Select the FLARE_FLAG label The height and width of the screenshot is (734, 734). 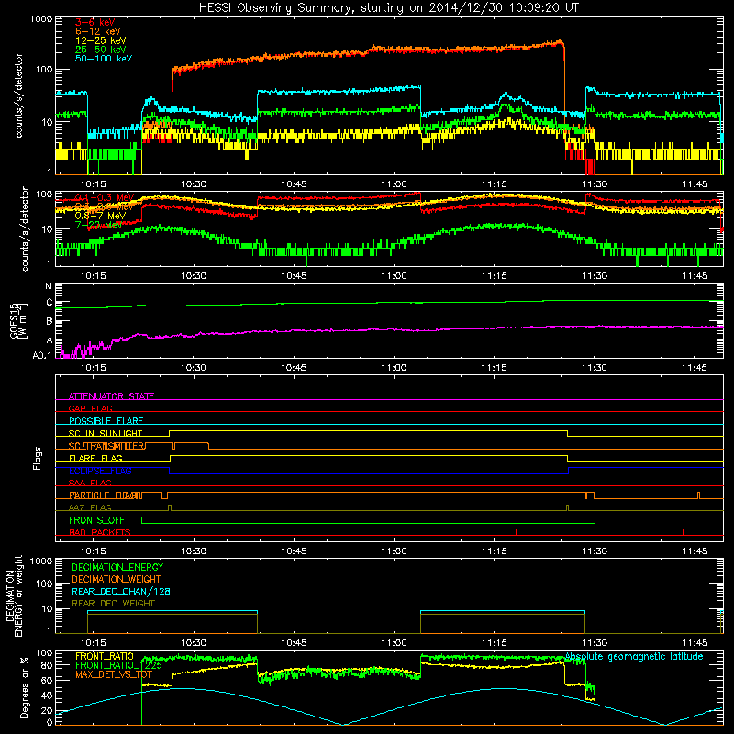[95, 458]
